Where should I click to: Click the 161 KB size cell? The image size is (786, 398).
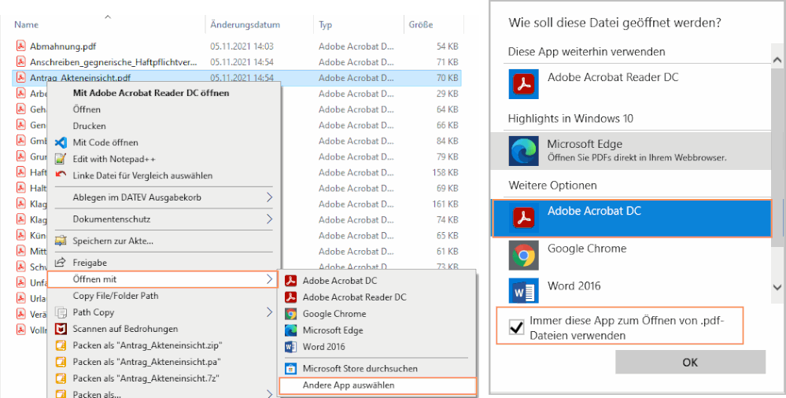click(x=445, y=204)
